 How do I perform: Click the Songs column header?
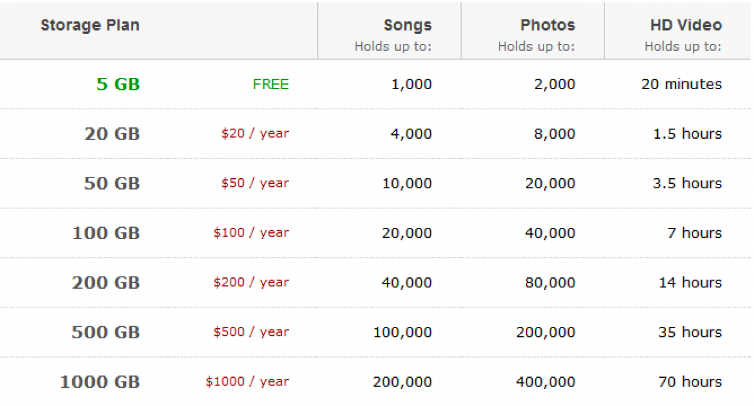tap(408, 26)
